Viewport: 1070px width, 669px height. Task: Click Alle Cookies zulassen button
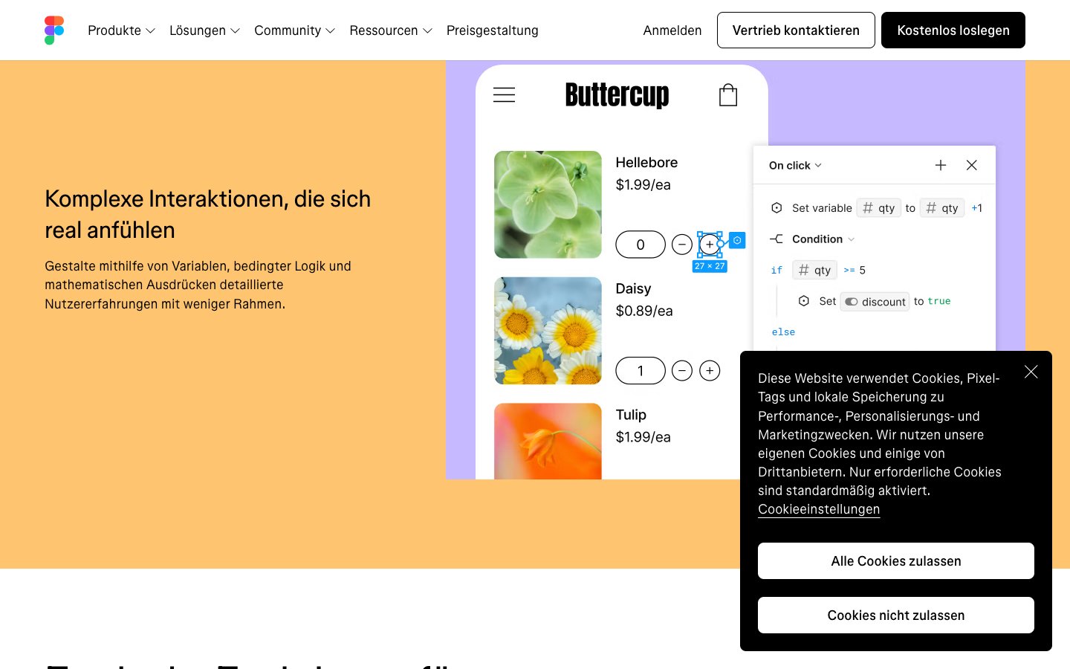pos(895,561)
